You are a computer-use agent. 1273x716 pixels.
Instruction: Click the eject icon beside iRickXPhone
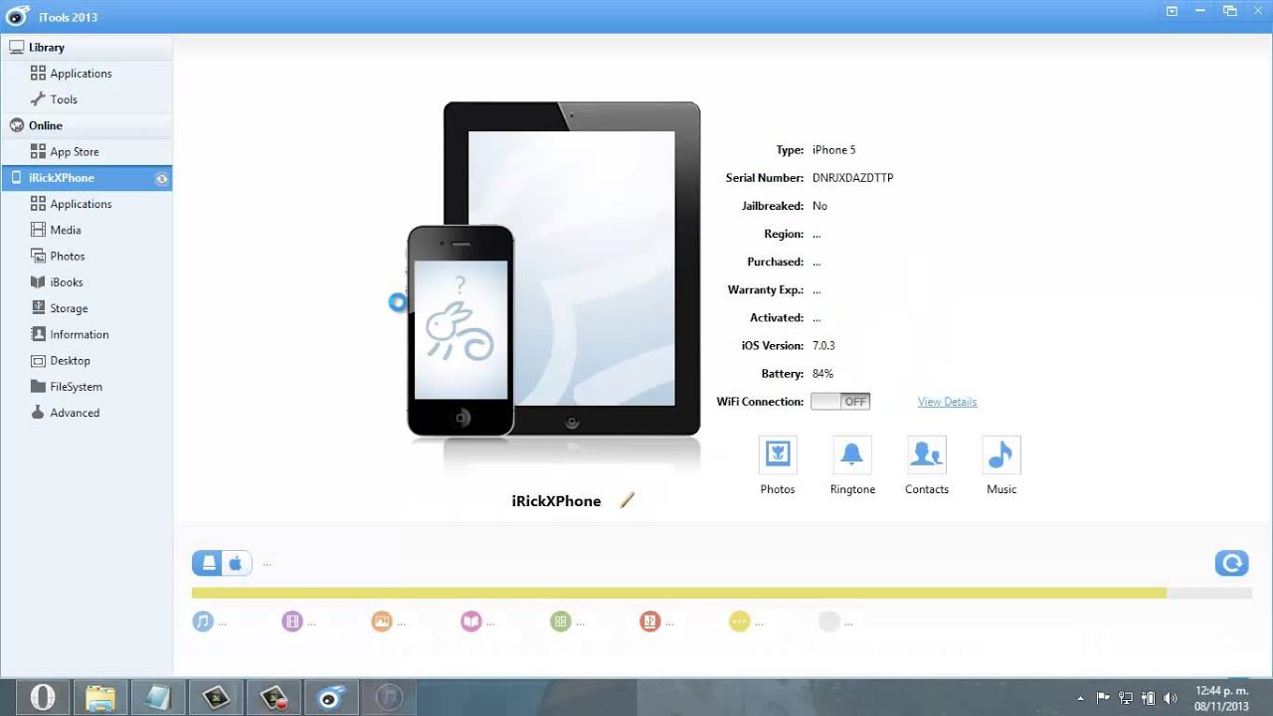[162, 178]
